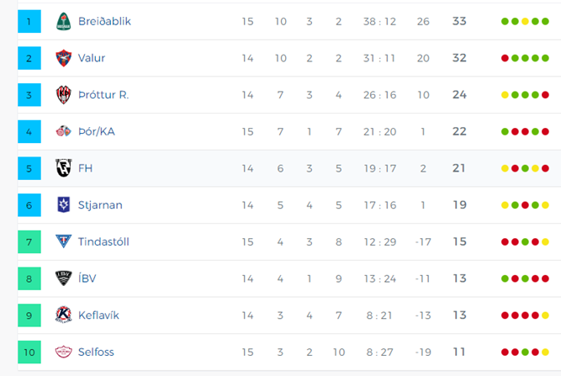Click Breiðablik's yellow draw form dot
Image resolution: width=561 pixels, height=376 pixels.
pyautogui.click(x=525, y=22)
